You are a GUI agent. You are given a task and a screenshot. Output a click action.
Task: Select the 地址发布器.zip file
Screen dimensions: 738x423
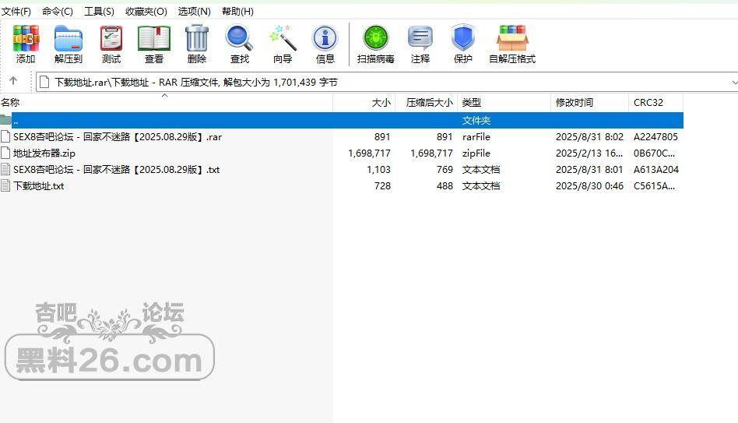[44, 153]
